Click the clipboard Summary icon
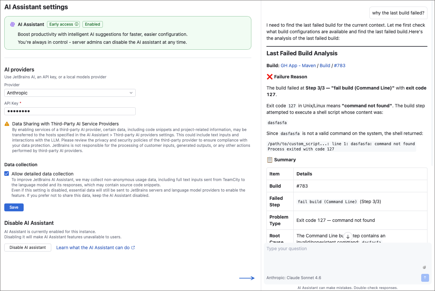Viewport: 435px width, 291px height. pyautogui.click(x=269, y=160)
